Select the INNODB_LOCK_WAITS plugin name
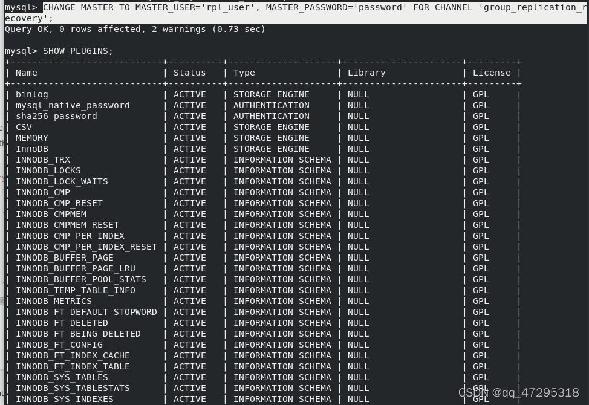Screen dimensions: 589x405 click(x=62, y=182)
